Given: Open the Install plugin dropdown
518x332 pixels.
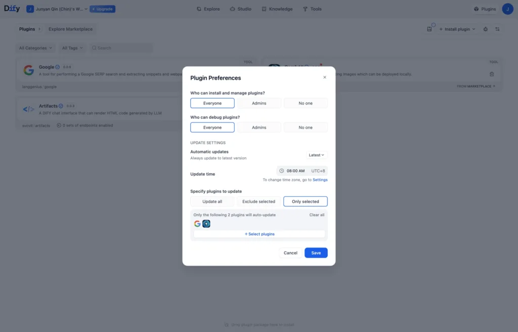Looking at the screenshot, I should pos(457,29).
